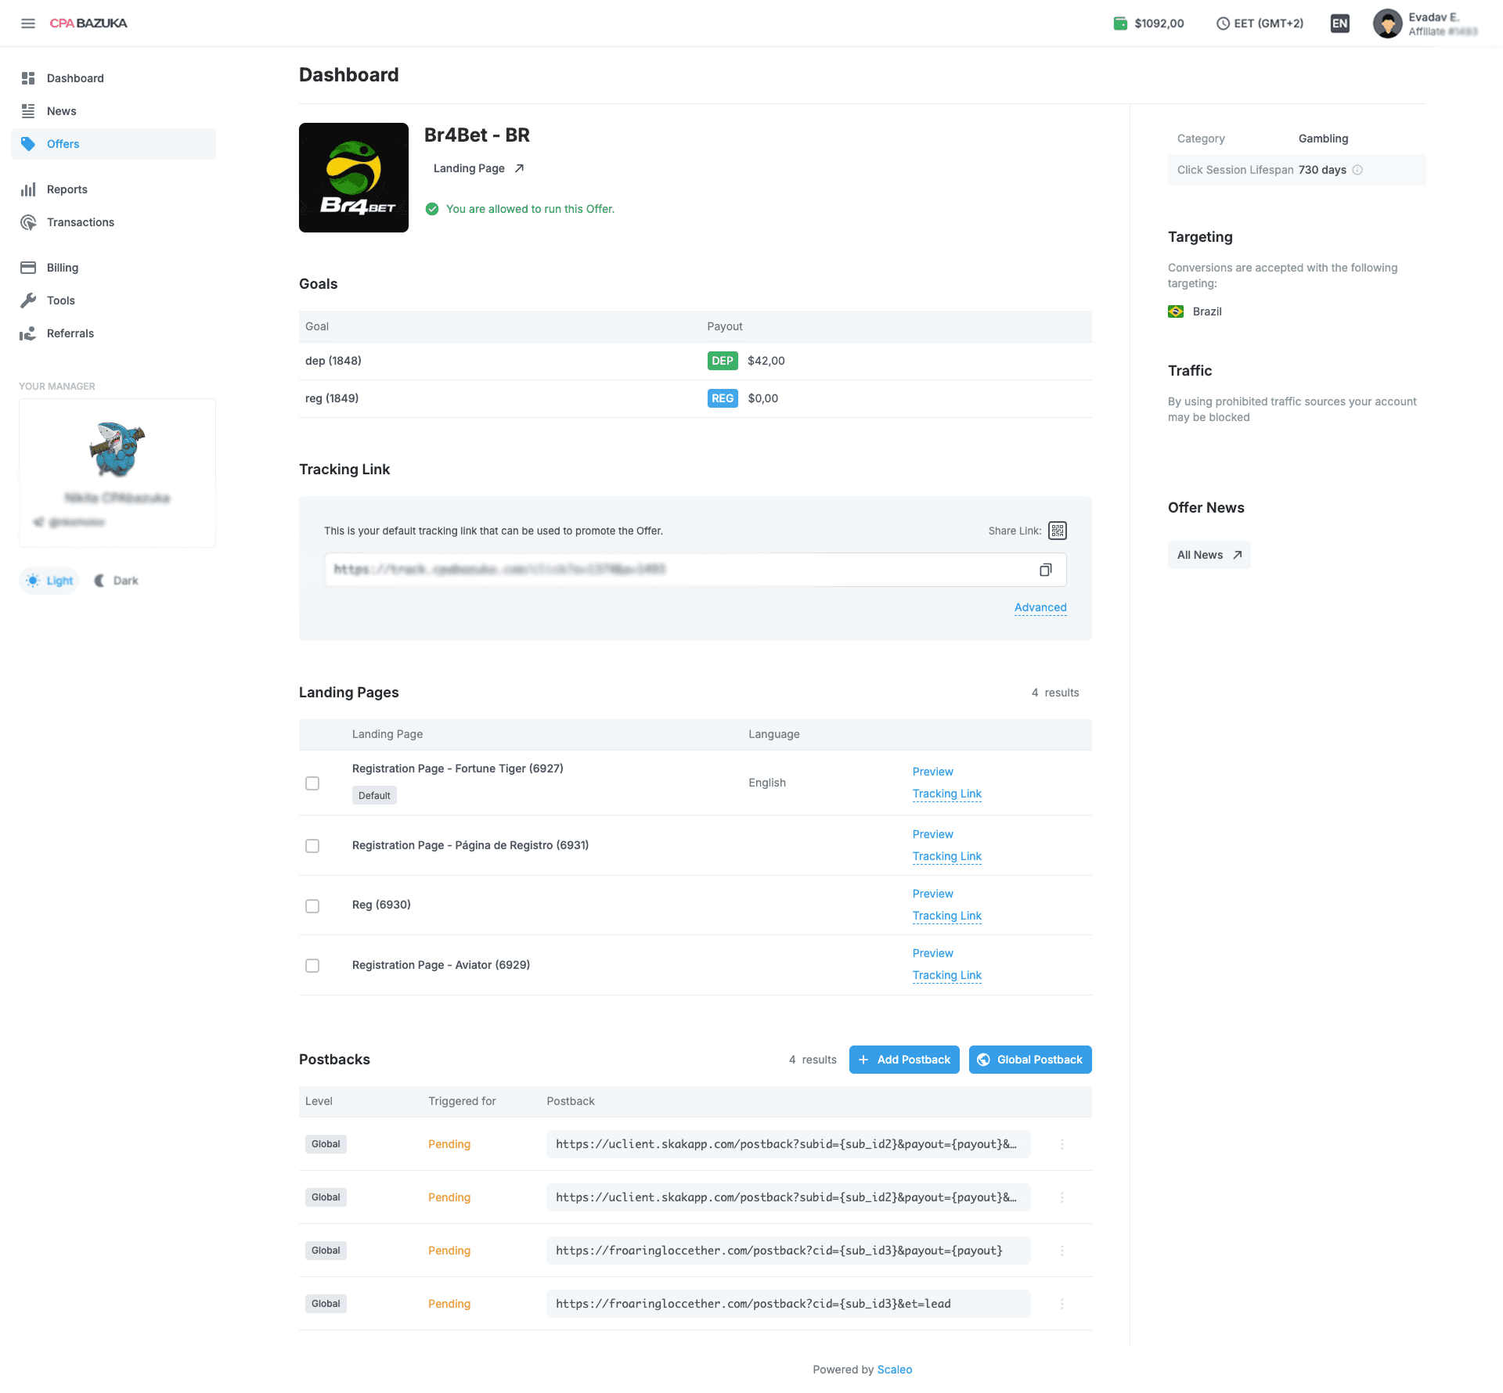This screenshot has height=1393, width=1503.
Task: Click the Offers tag icon
Action: [28, 144]
